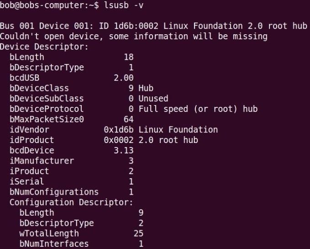Image resolution: width=310 pixels, height=249 pixels.
Task: Click the 'Device Descriptor:' heading
Action: pos(44,47)
